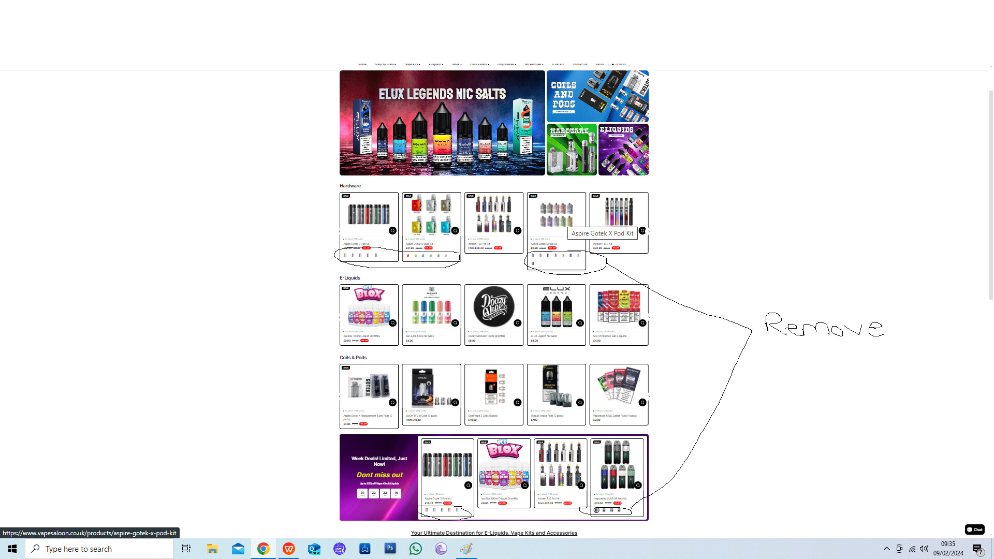Screen dimensions: 994x559
Task: Open the Coils and Pods banner
Action: pyautogui.click(x=597, y=96)
